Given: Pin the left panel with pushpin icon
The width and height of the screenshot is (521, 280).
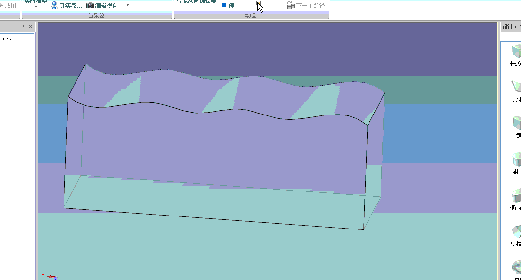Looking at the screenshot, I should (23, 27).
